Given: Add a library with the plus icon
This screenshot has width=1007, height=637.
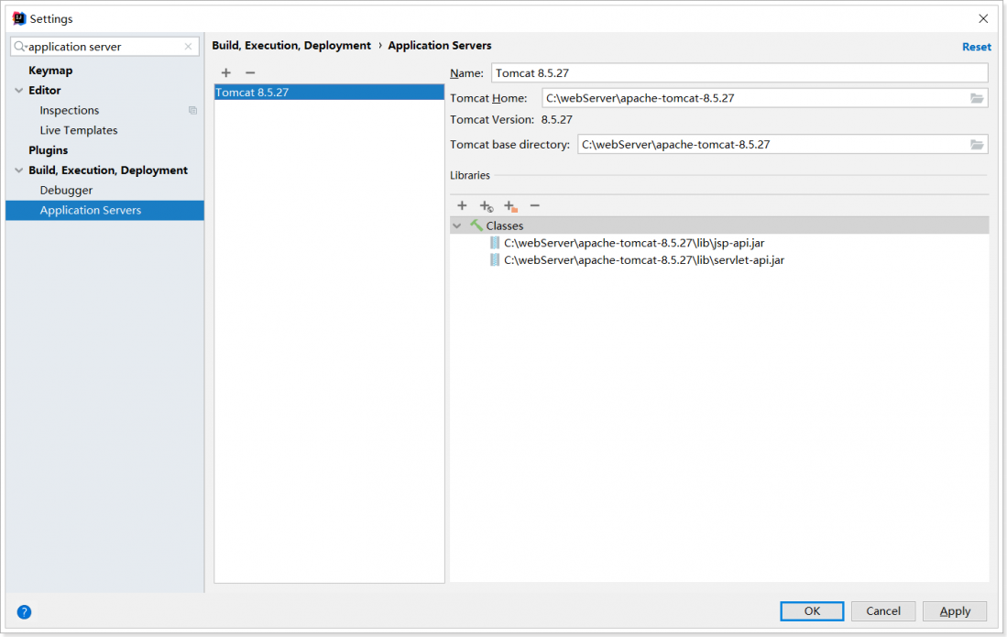Looking at the screenshot, I should tap(462, 206).
